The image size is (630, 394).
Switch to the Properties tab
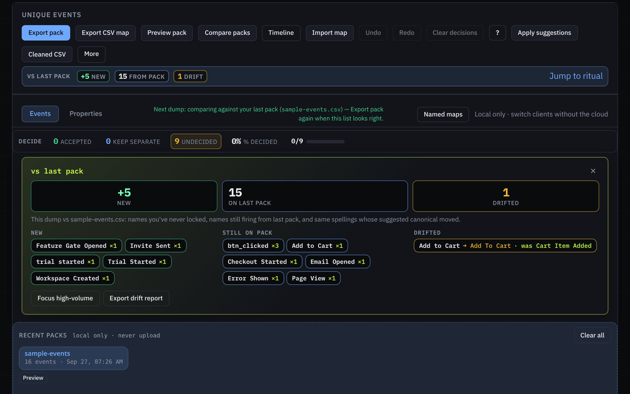(86, 114)
